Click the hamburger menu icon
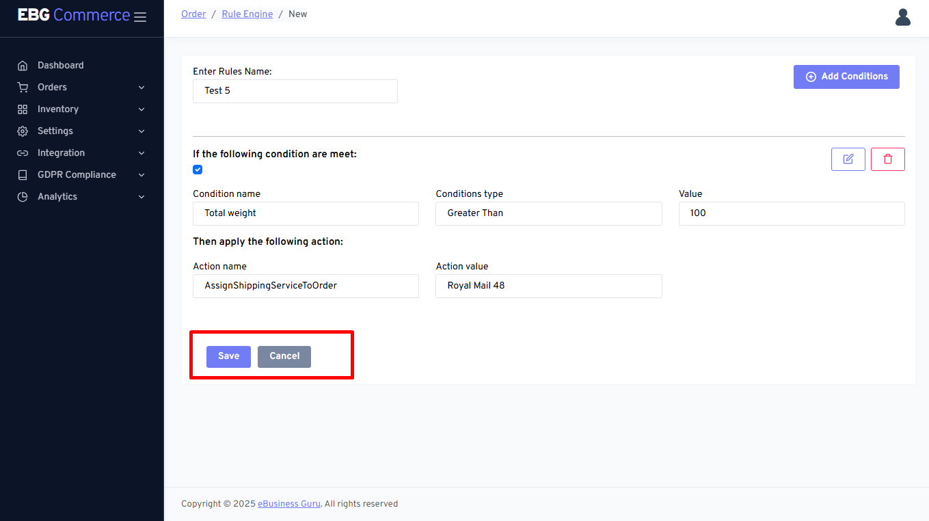Viewport: 929px width, 521px height. click(140, 17)
